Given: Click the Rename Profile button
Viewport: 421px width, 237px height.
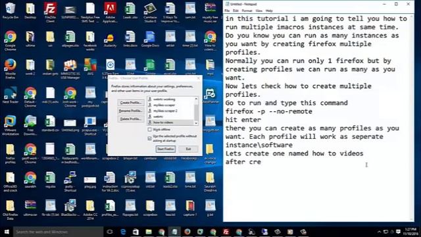Looking at the screenshot, I should (x=131, y=111).
